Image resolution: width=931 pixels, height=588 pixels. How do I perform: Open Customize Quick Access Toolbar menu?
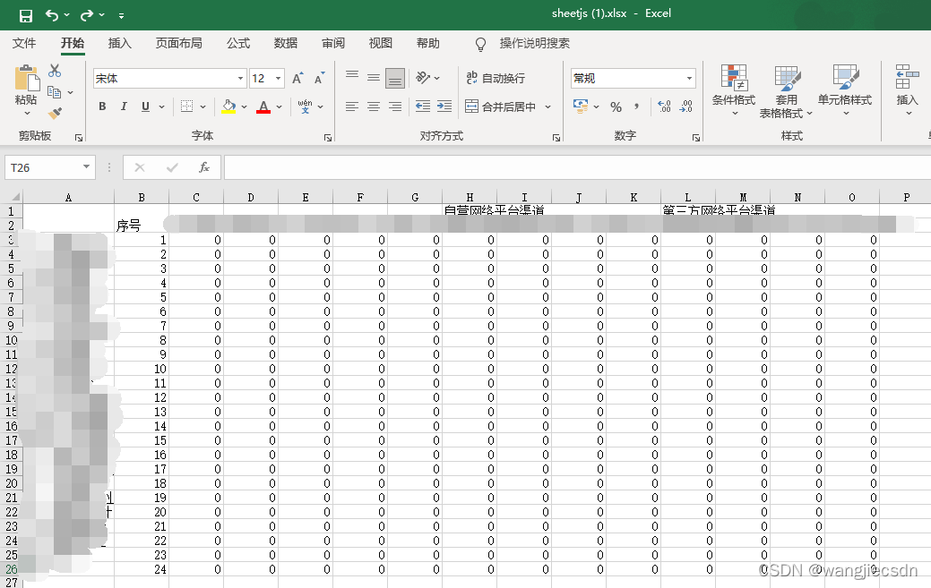(121, 16)
